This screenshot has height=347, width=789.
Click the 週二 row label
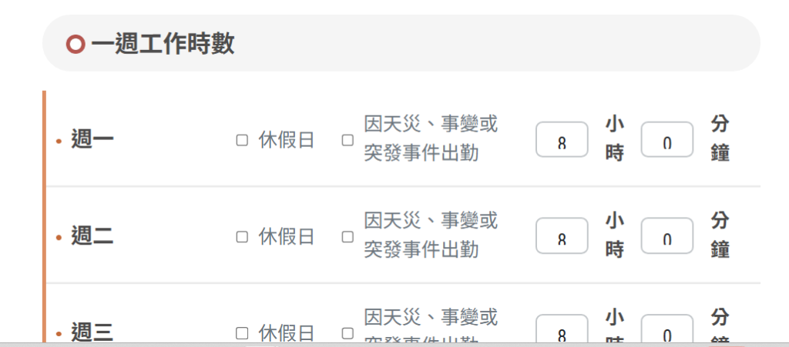[x=92, y=237]
